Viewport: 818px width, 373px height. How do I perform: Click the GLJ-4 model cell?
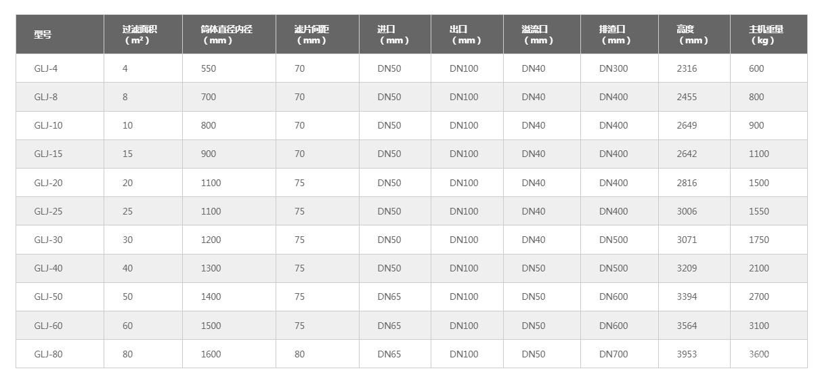pos(60,68)
